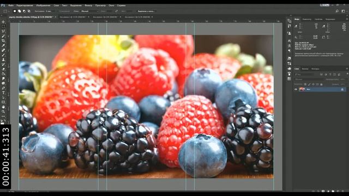Select the Clone Stamp tool
Image resolution: width=349 pixels, height=196 pixels.
3,59
